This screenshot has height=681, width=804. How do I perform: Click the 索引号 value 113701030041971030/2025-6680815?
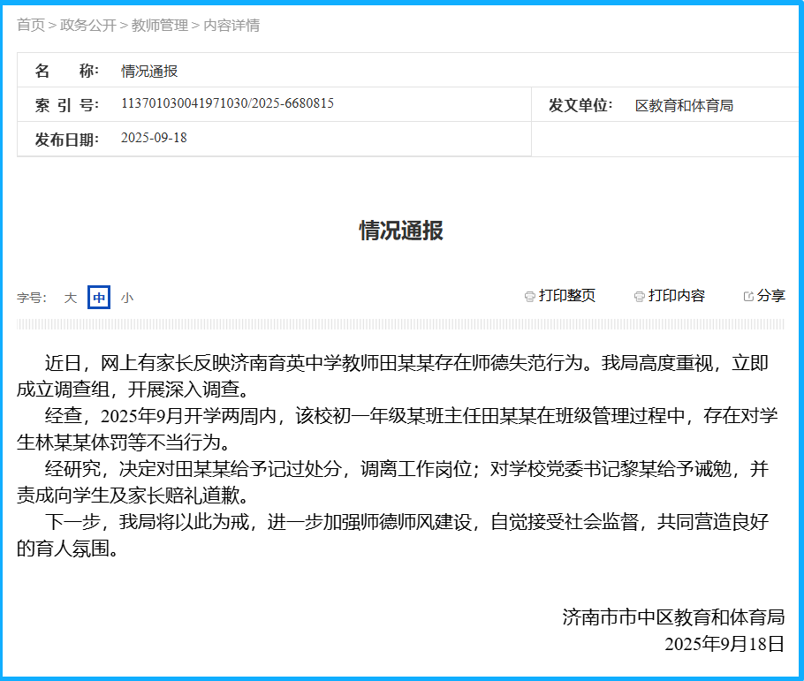227,103
